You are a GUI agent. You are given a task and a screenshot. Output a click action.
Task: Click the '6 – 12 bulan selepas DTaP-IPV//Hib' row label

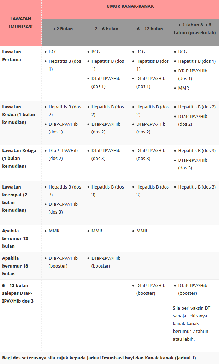(18, 293)
